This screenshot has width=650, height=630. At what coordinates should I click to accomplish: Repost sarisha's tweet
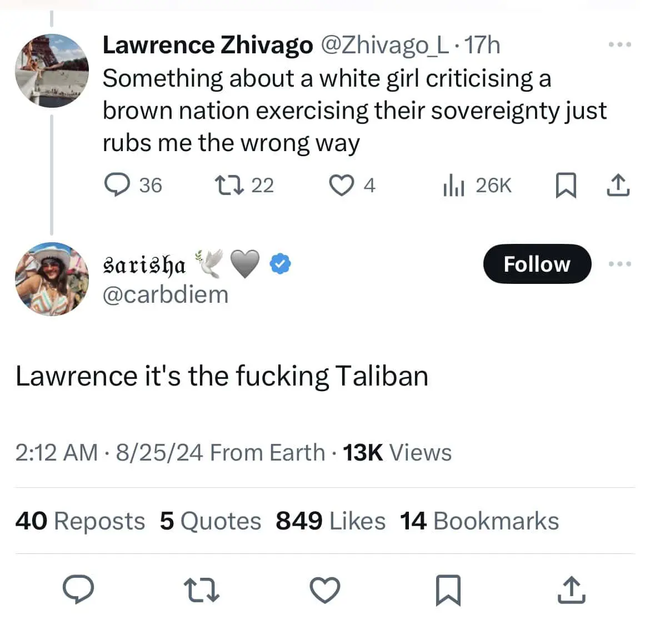coord(202,591)
